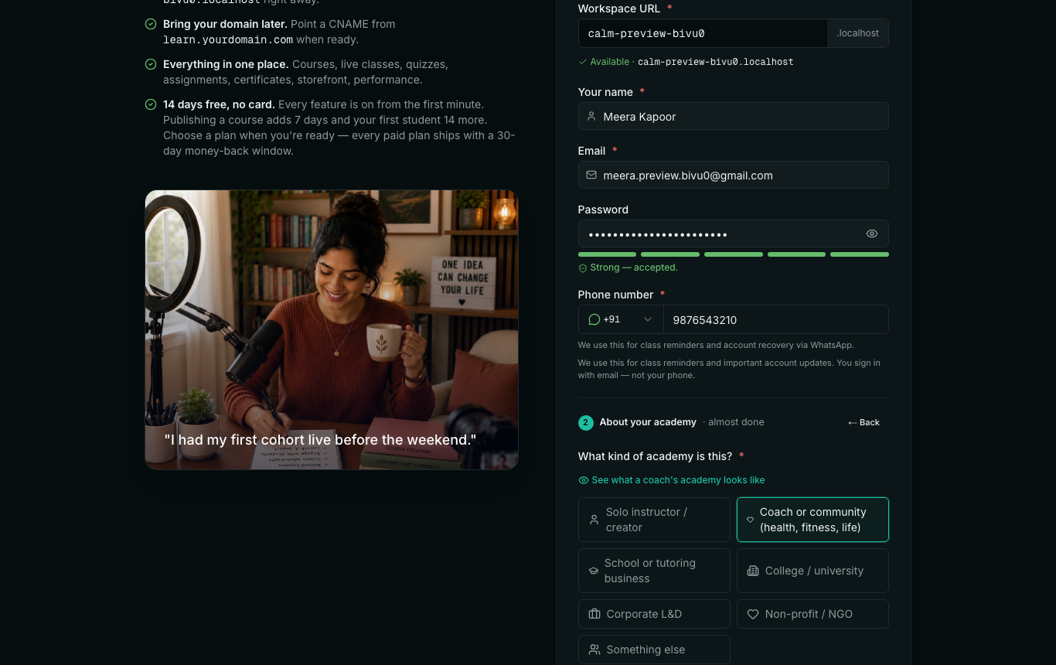Click check icon beside Everything in one place
Screen dimensions: 1056x665
(x=151, y=64)
